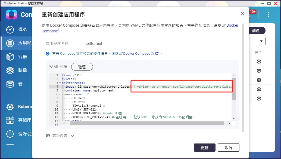Click the bottom gear in 操作 column
Screen dimensions: 281x159
click(259, 99)
